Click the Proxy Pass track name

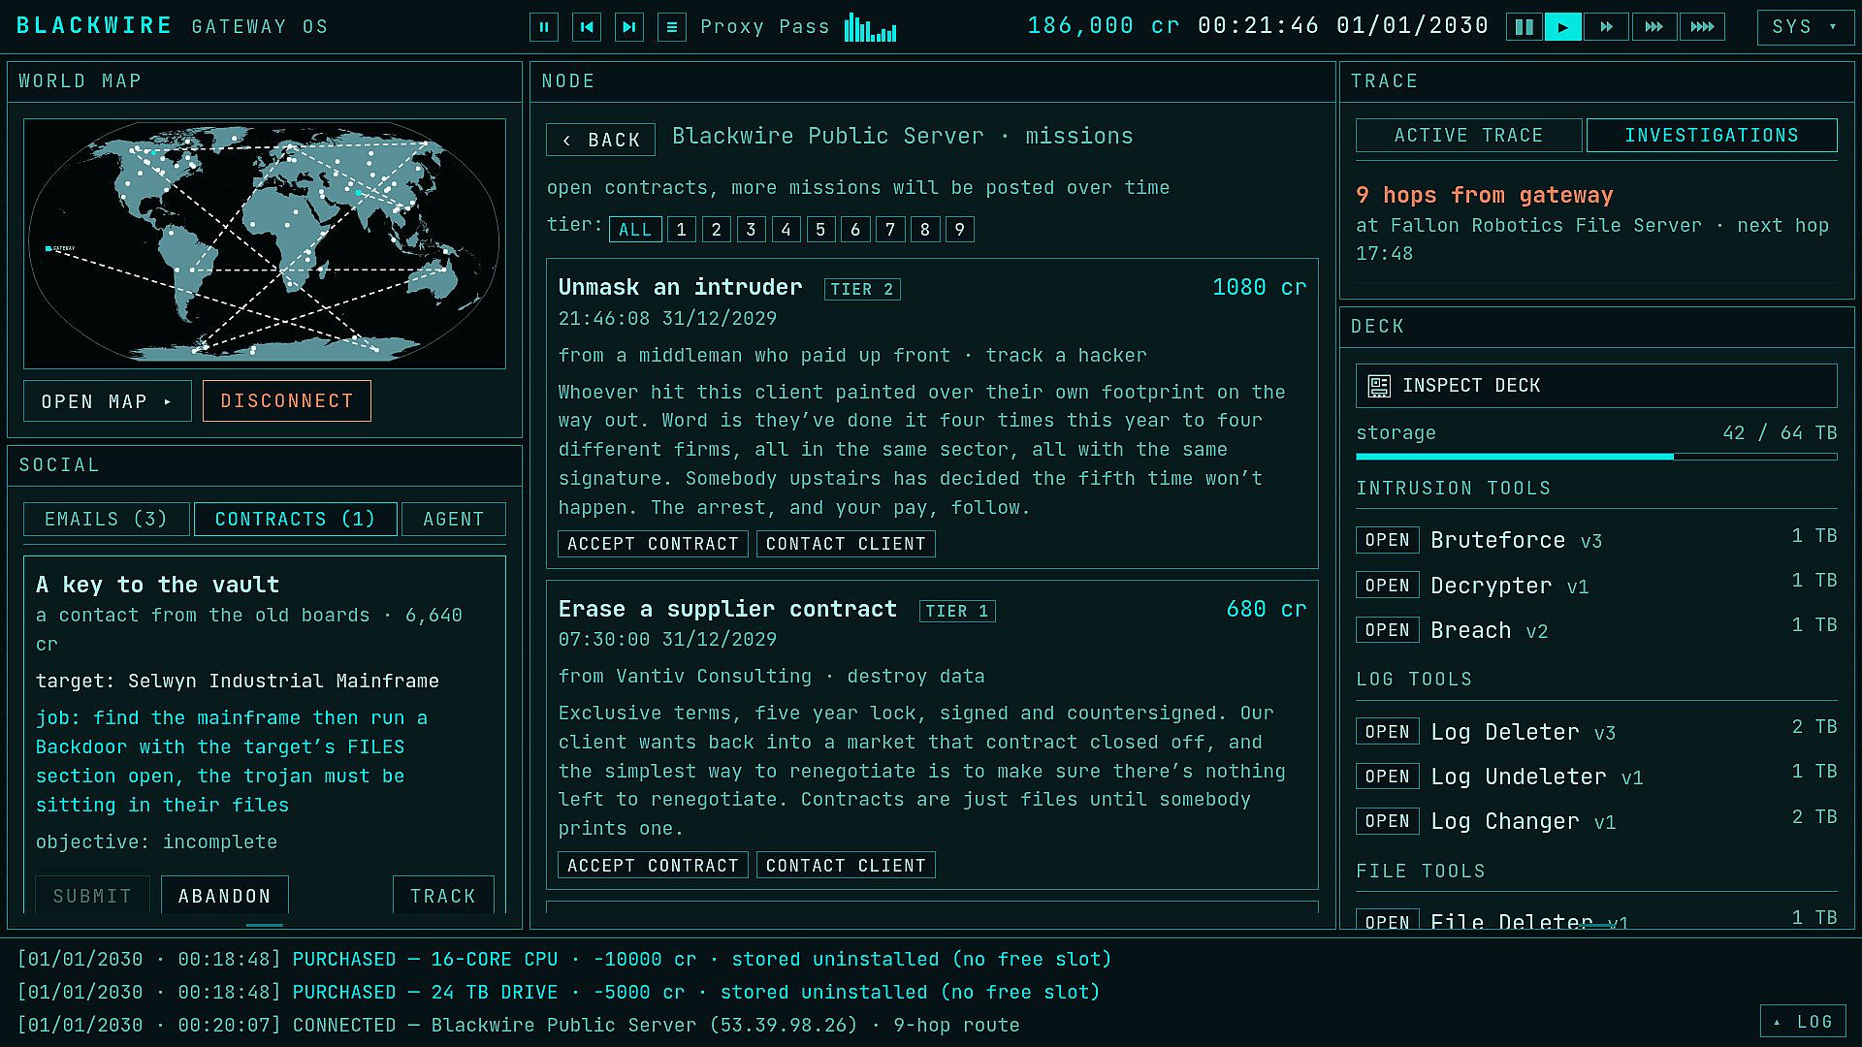pos(764,27)
